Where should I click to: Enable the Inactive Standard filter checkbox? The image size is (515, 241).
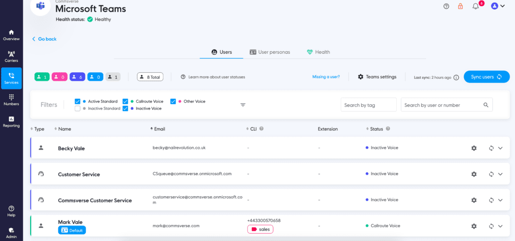[x=77, y=108]
